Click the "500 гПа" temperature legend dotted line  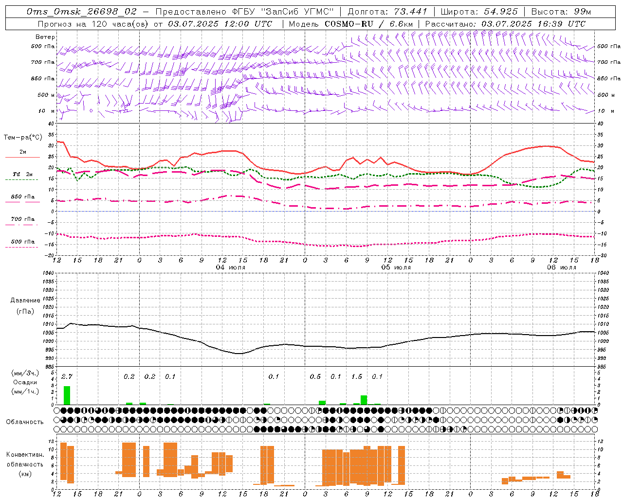(x=21, y=247)
